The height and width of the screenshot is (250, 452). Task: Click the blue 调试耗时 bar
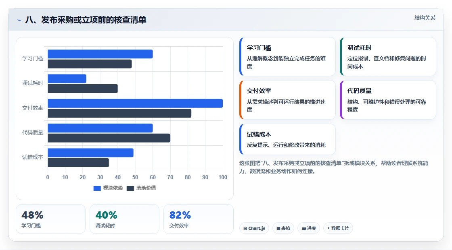point(67,79)
